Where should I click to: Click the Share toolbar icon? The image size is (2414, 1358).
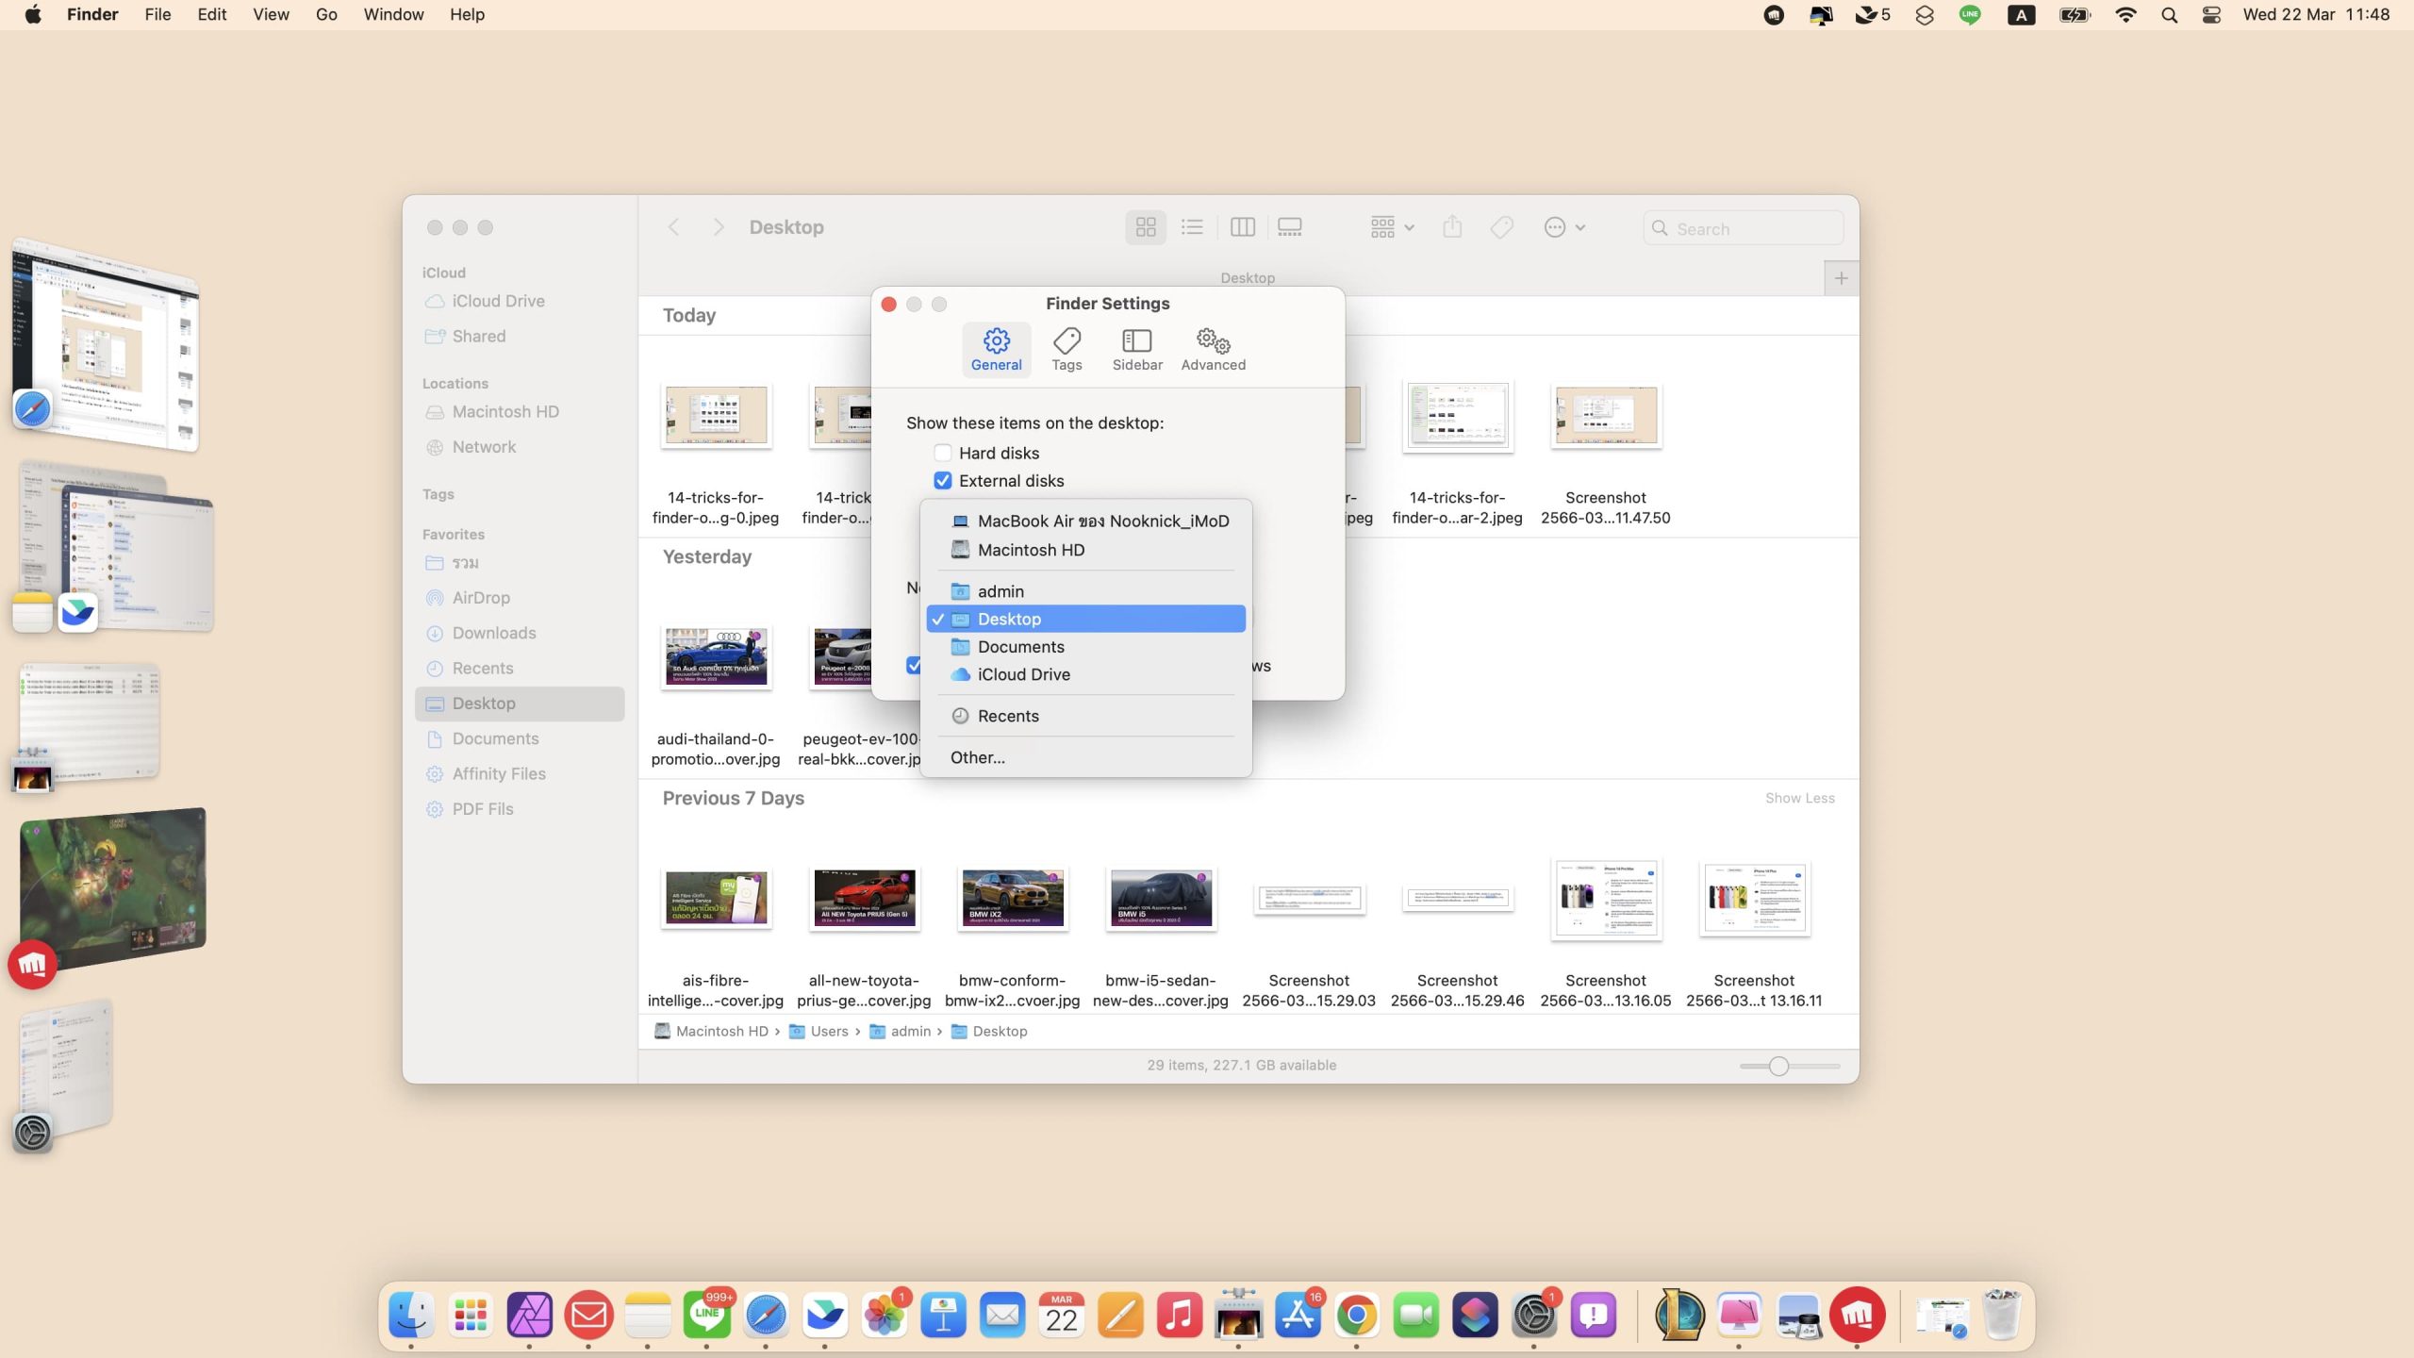[x=1452, y=227]
